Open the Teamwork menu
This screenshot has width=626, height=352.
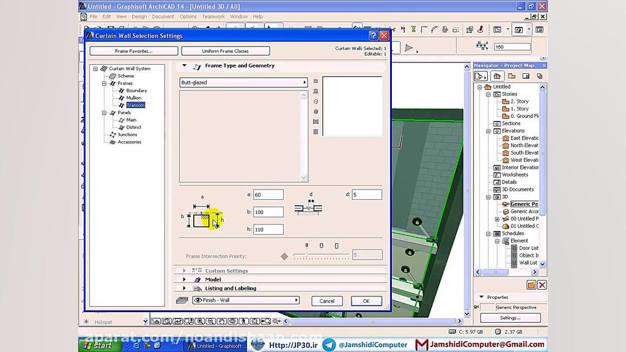click(213, 16)
